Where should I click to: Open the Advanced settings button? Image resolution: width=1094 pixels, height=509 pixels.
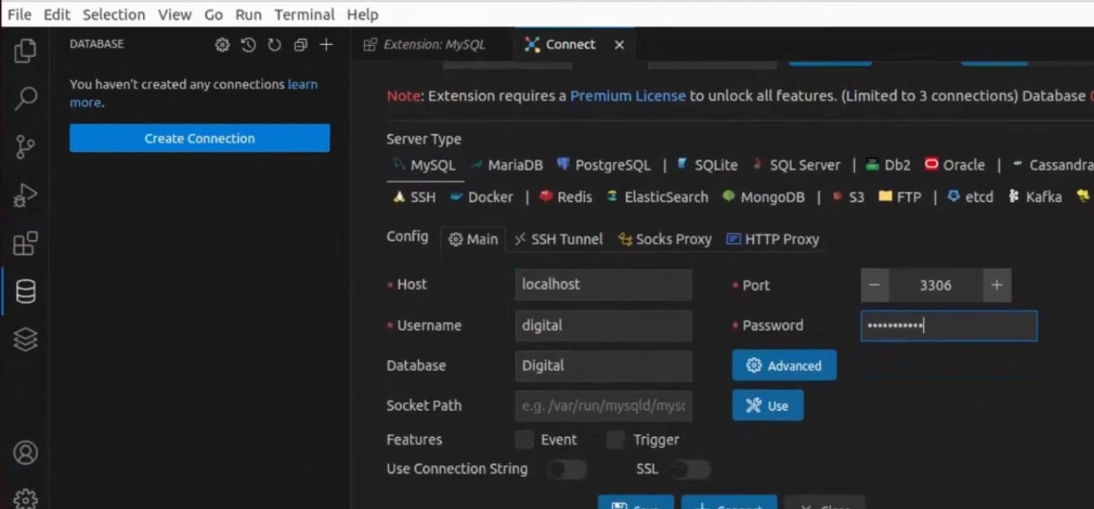click(784, 365)
